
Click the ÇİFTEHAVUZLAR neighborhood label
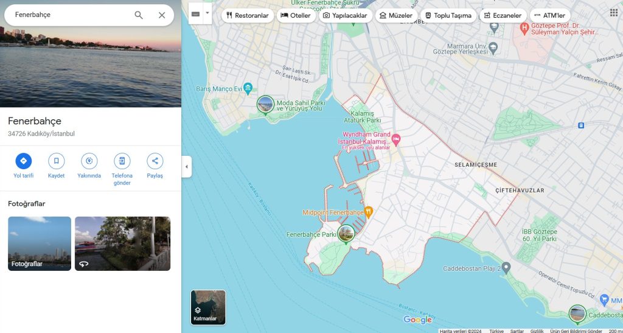520,191
